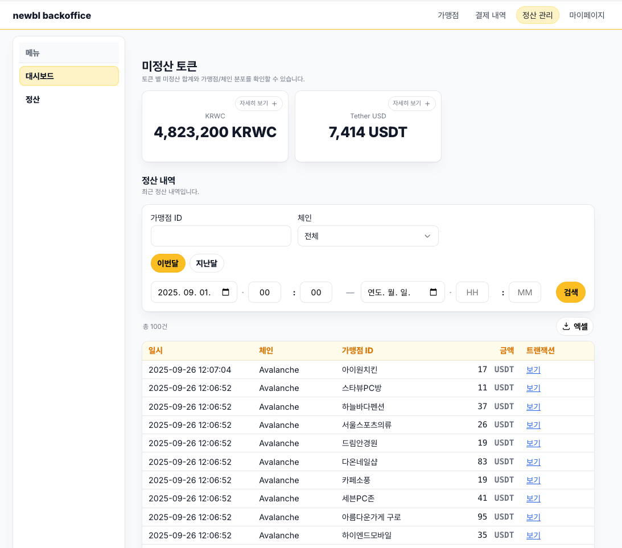Viewport: 622px width, 548px height.
Task: Open 마이페이지 from the top bar
Action: pyautogui.click(x=587, y=15)
